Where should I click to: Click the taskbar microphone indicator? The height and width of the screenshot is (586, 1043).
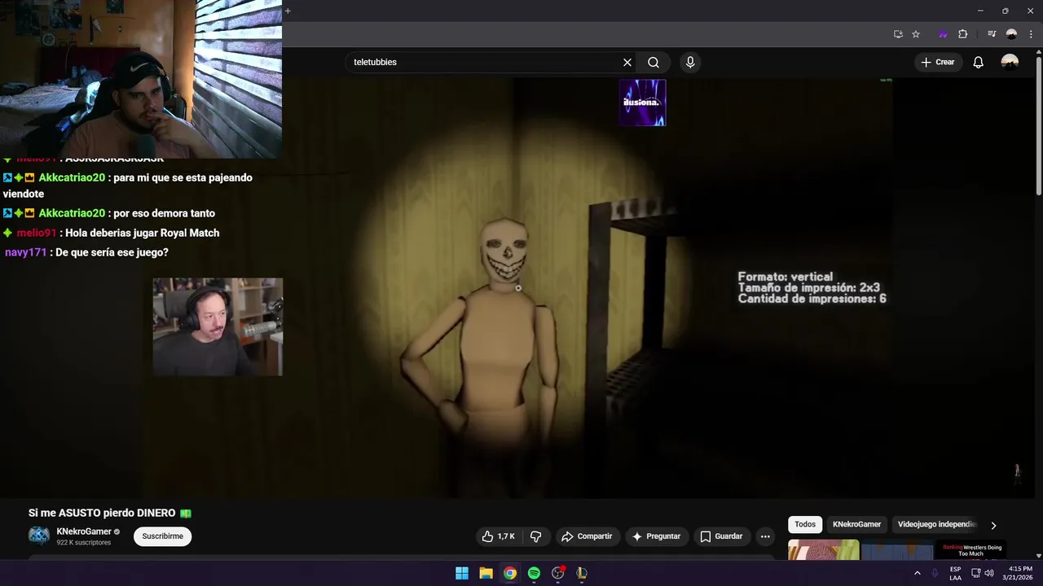click(935, 573)
